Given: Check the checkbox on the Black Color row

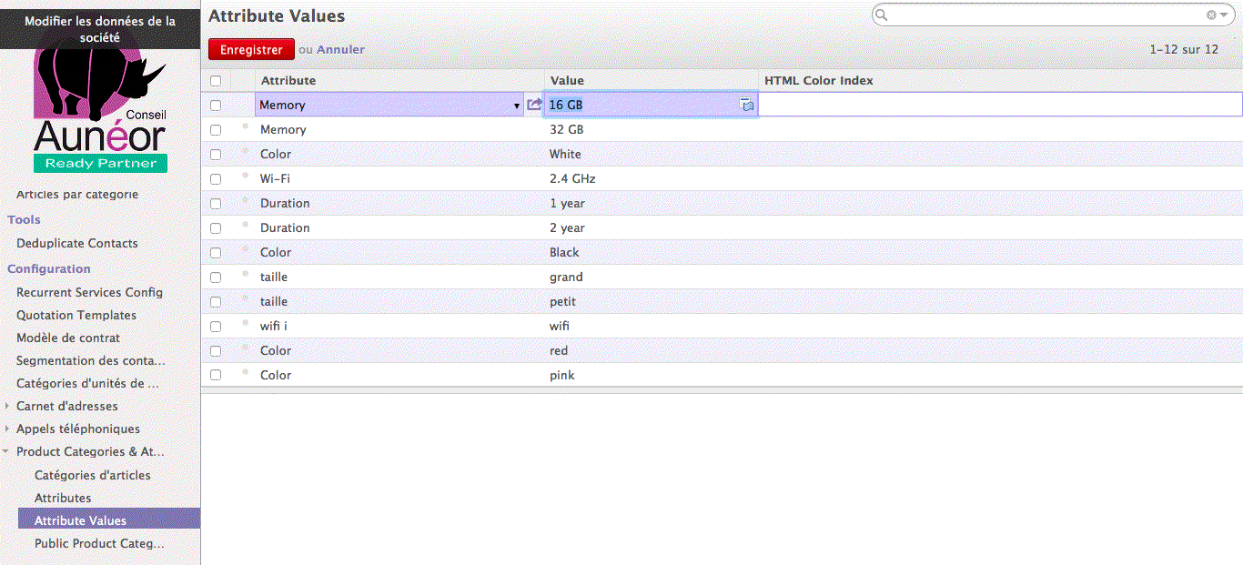Looking at the screenshot, I should (x=215, y=252).
